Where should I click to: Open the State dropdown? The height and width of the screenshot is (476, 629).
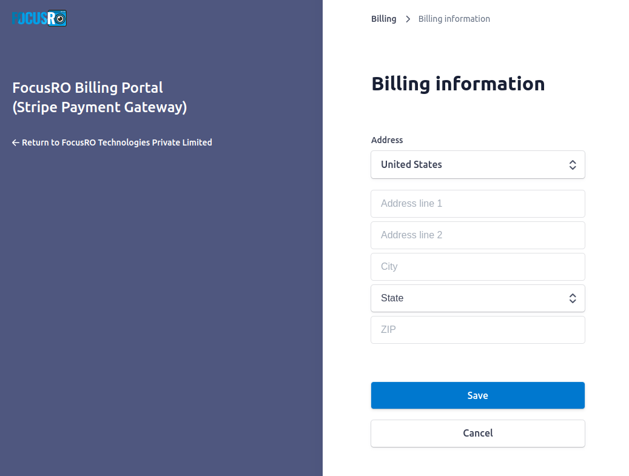(478, 298)
